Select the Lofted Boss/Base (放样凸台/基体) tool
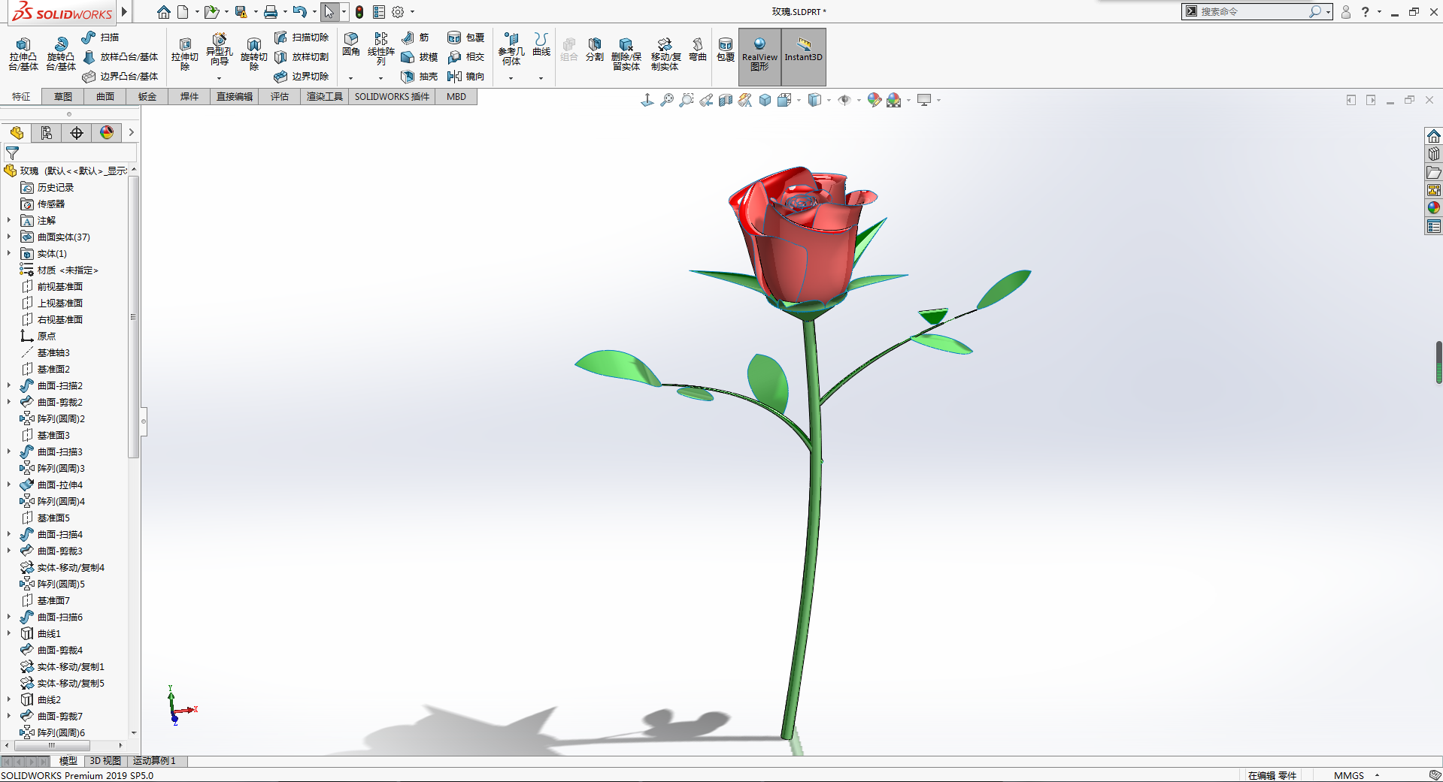Image resolution: width=1443 pixels, height=782 pixels. click(120, 56)
